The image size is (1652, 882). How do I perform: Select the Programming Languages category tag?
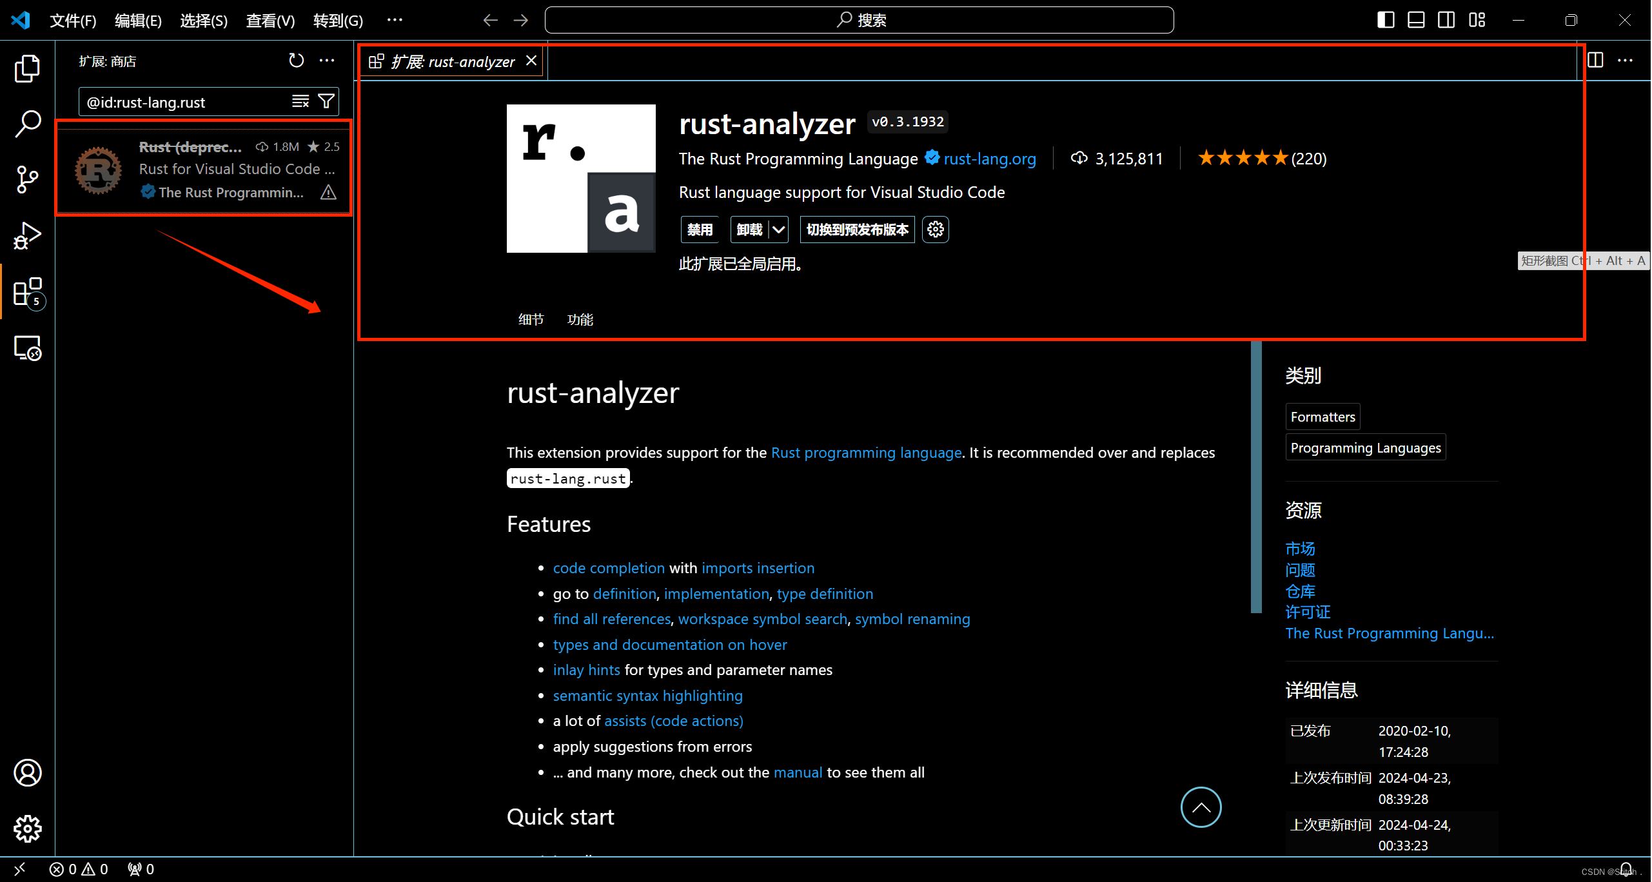tap(1365, 447)
